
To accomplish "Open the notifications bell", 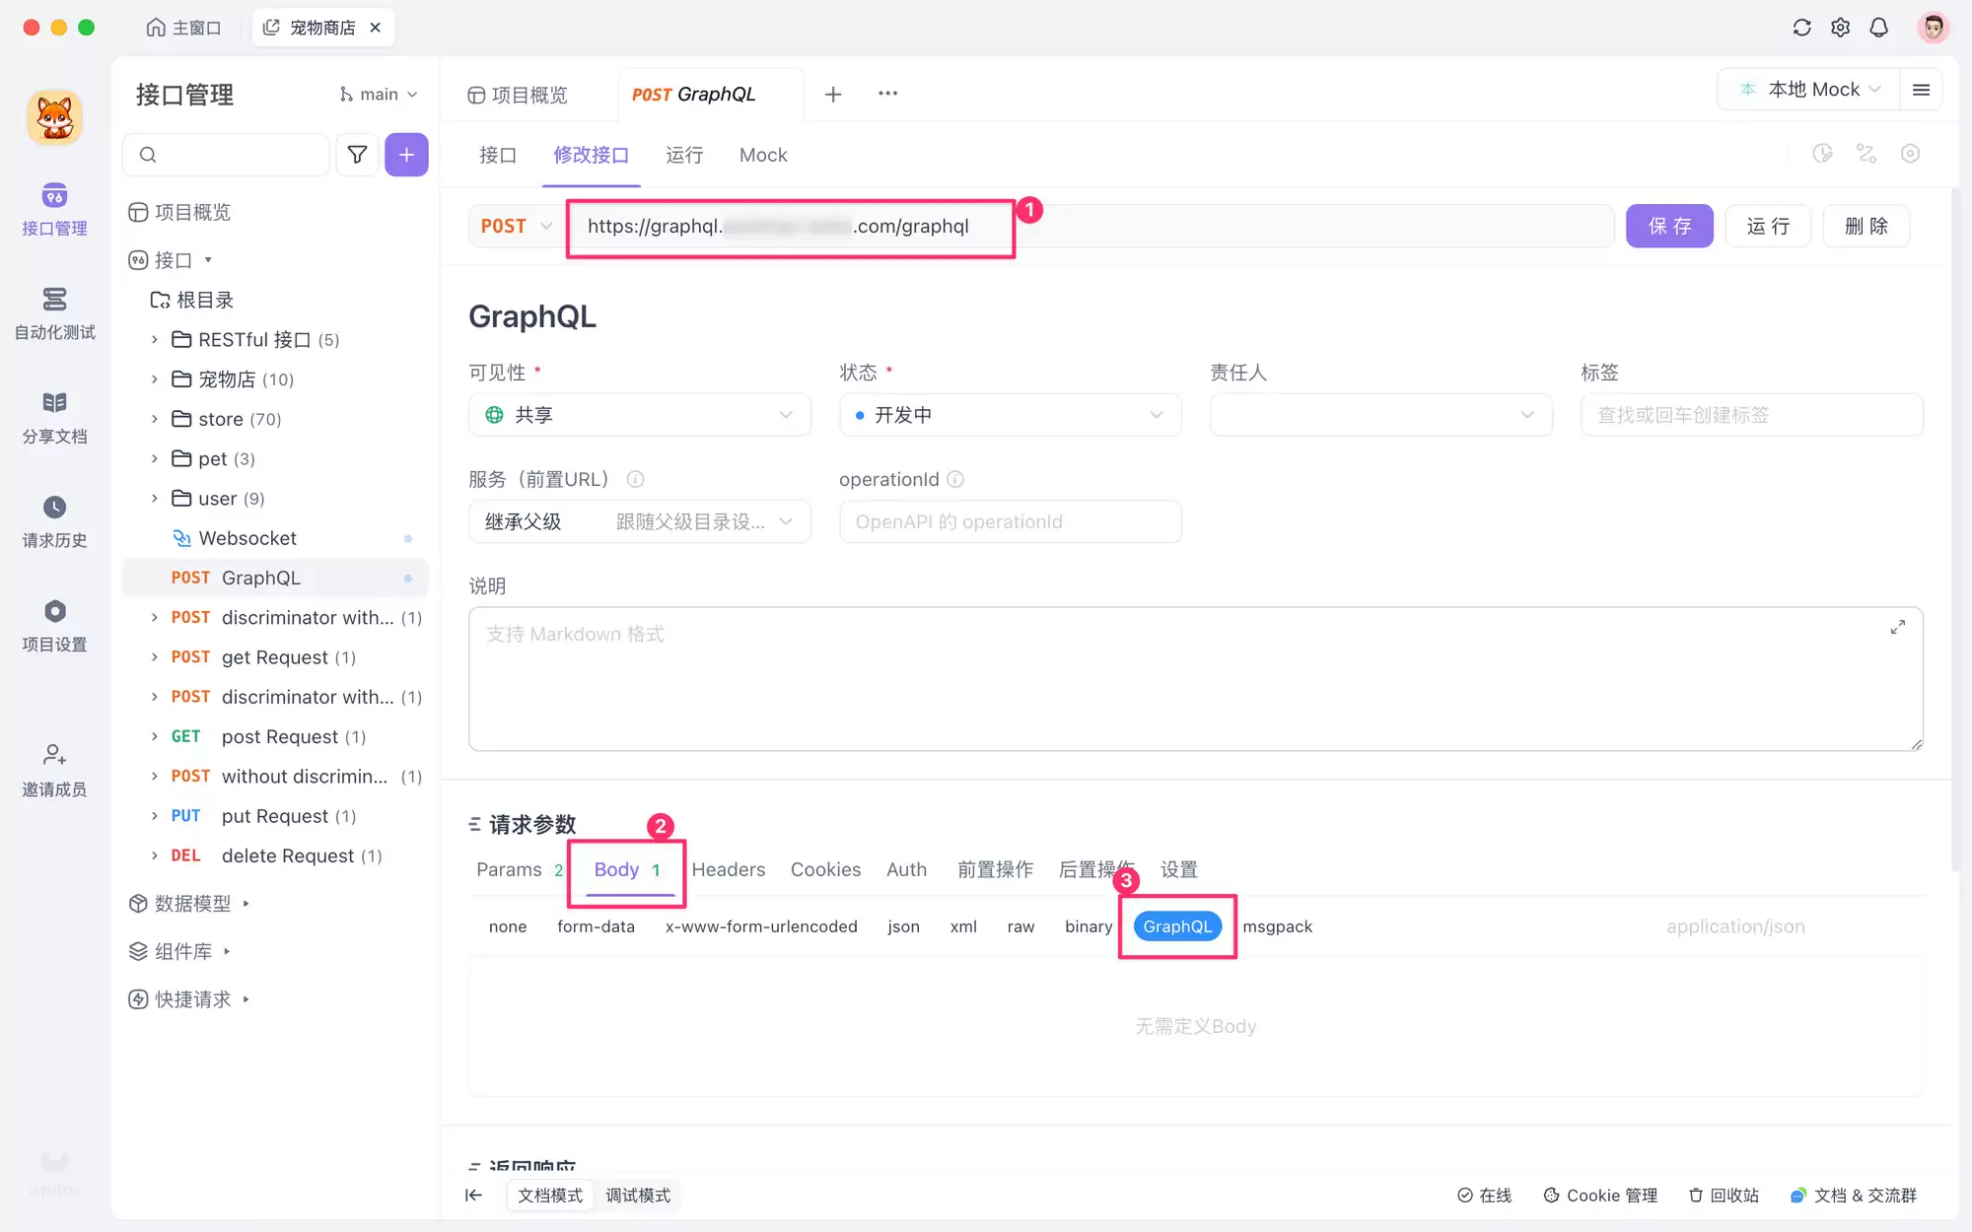I will click(1878, 28).
